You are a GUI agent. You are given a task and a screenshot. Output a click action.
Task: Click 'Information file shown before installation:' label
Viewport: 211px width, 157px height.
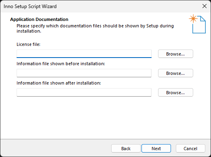tap(61, 64)
